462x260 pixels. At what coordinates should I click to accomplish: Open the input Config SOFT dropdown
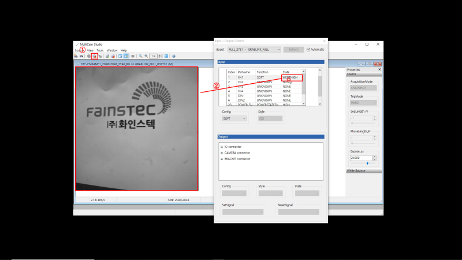(x=234, y=118)
